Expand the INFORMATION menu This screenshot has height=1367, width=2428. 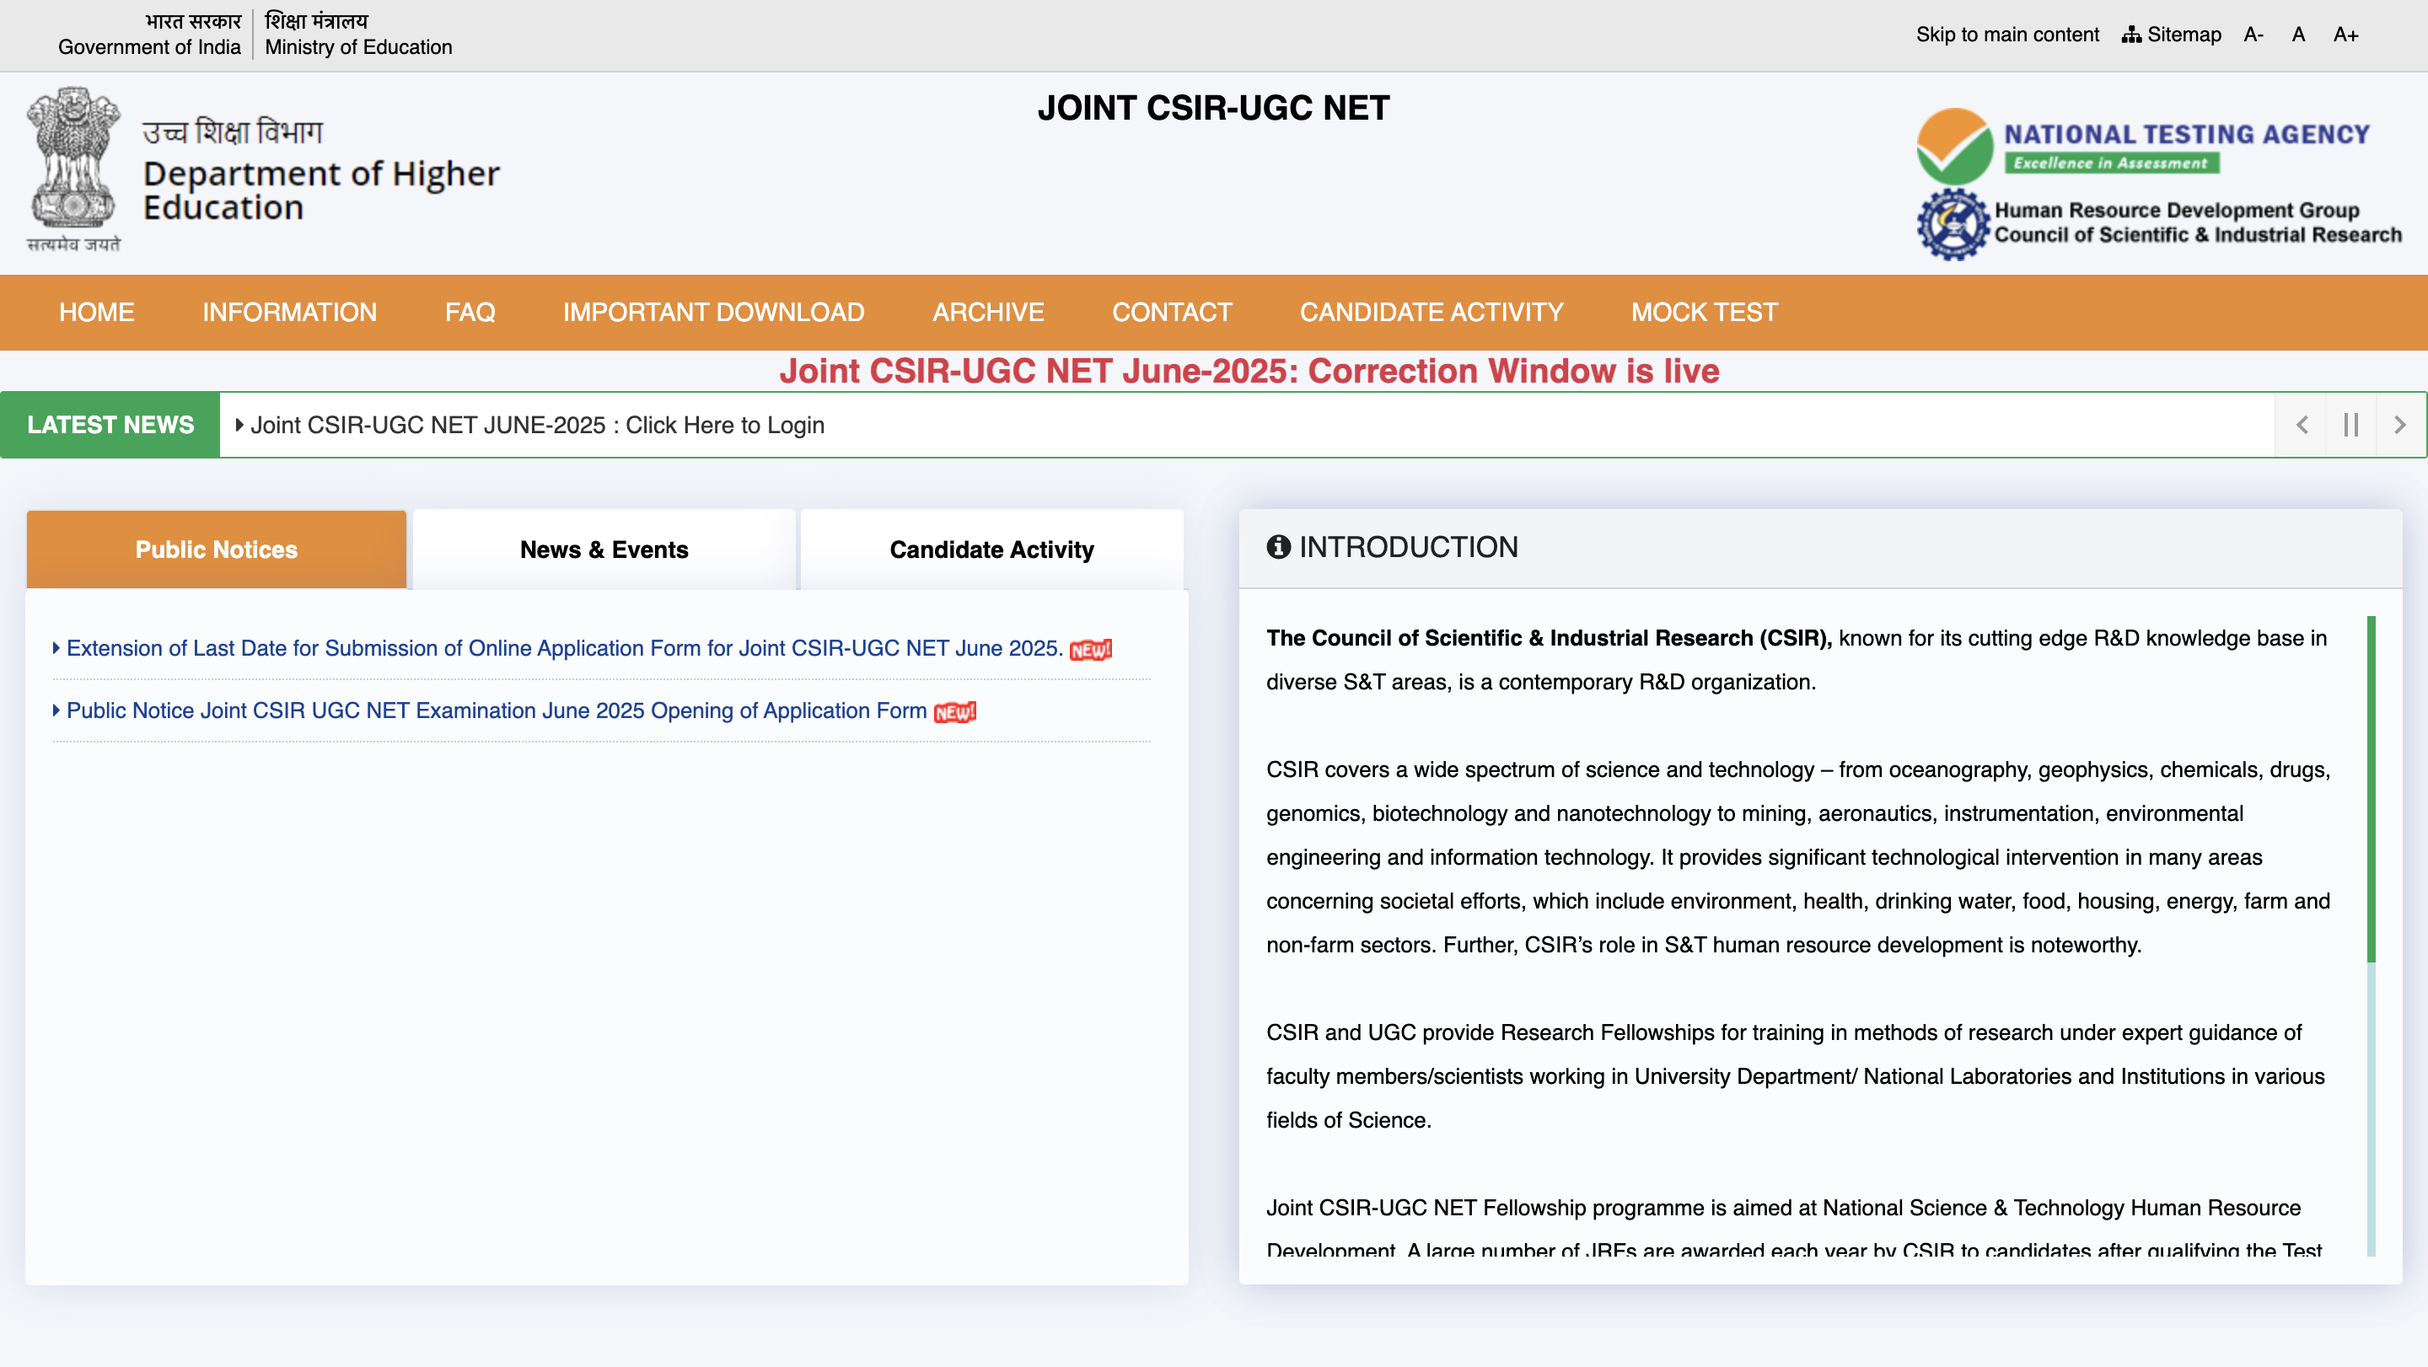tap(289, 312)
